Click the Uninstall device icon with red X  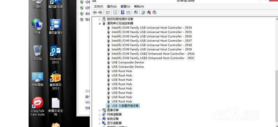149,13
